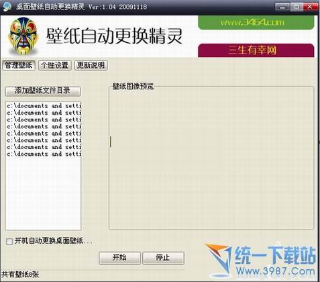Click the opera mask logo image
320x282 pixels.
tap(23, 36)
